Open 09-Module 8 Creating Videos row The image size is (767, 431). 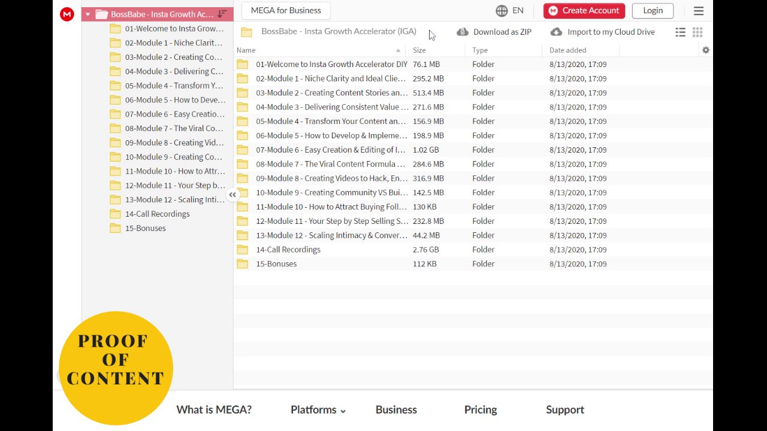tap(473, 178)
